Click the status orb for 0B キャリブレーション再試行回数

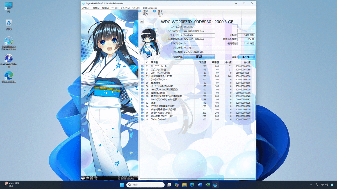tap(142, 90)
